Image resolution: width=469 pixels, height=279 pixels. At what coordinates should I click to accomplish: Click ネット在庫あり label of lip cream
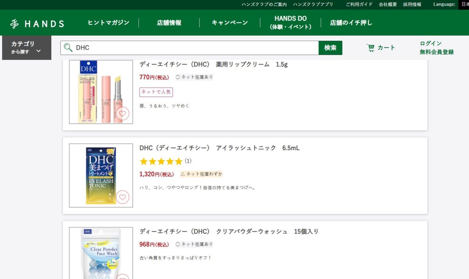coord(194,77)
